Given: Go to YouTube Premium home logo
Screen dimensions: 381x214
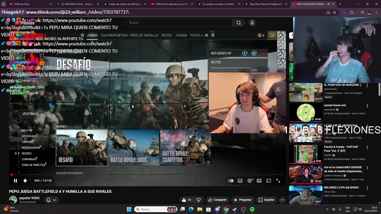Looking at the screenshot, I should click(x=24, y=23).
